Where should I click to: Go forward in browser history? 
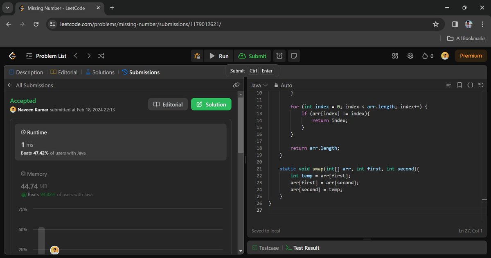pyautogui.click(x=22, y=24)
